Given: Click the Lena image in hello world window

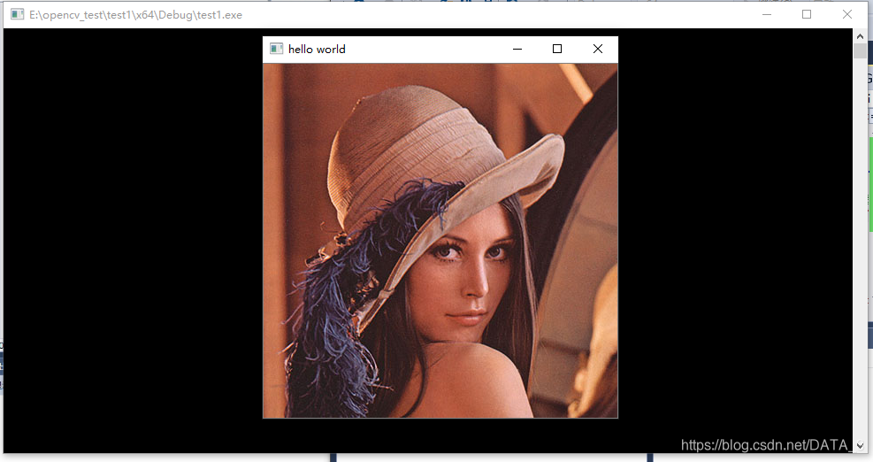Looking at the screenshot, I should coord(440,241).
